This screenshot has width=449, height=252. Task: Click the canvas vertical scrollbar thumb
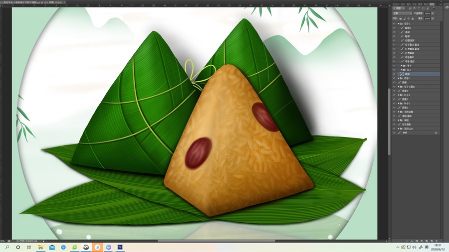[x=390, y=122]
